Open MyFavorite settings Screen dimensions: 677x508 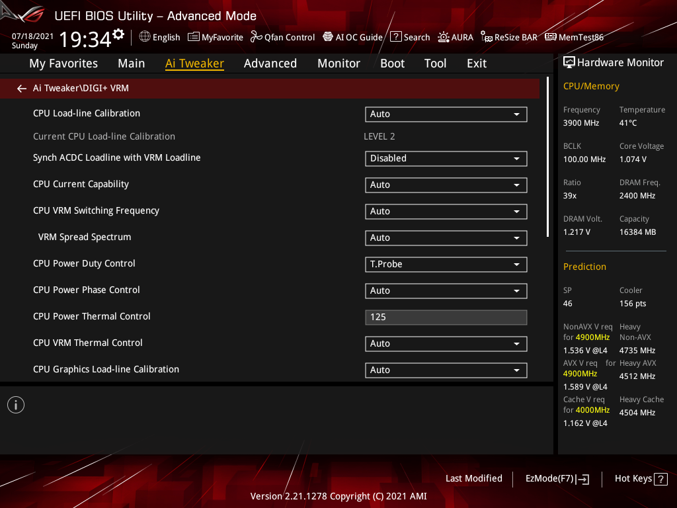pos(216,37)
